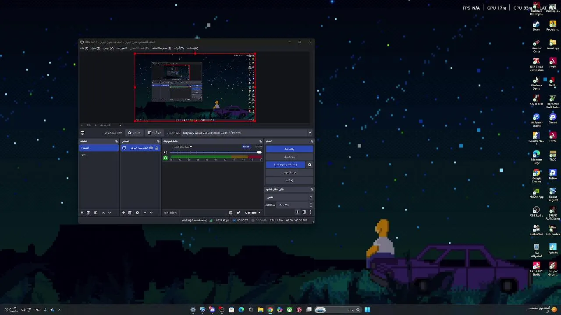This screenshot has width=561, height=315.
Task: Move the selected scene up
Action: click(103, 213)
